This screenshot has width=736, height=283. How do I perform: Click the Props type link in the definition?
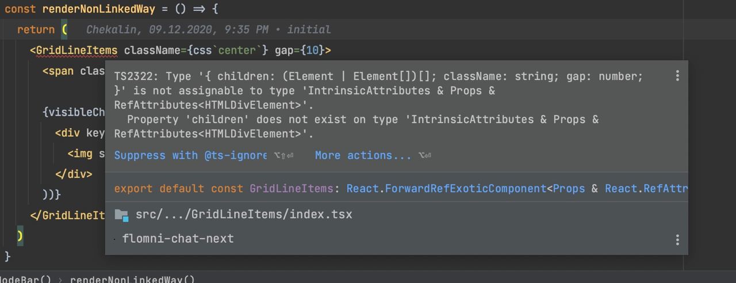tap(569, 189)
